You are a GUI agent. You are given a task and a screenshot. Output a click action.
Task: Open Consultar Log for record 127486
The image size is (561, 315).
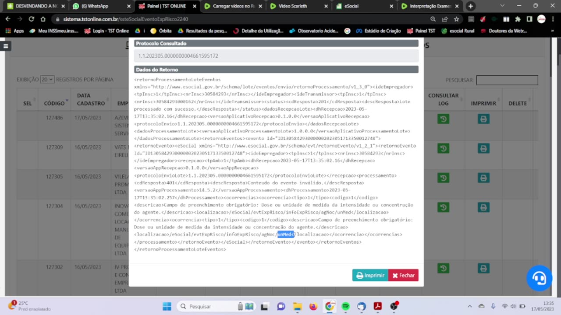point(443,119)
